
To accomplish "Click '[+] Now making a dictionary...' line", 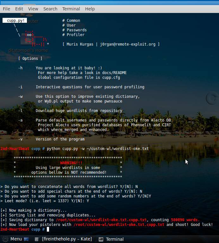I will coord(34,210).
